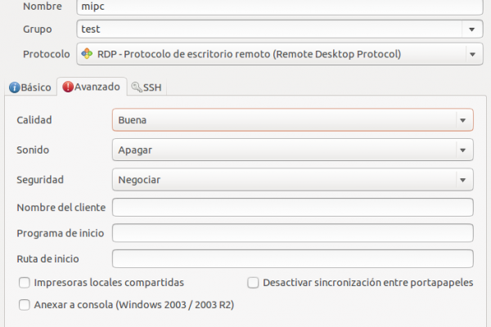This screenshot has width=491, height=327.
Task: Click the Grupo text field with test
Action: tap(269, 29)
